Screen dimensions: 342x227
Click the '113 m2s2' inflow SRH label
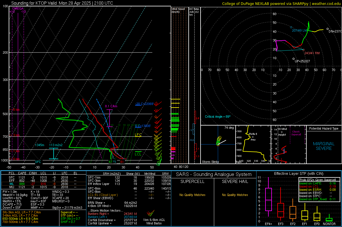click(x=56, y=145)
